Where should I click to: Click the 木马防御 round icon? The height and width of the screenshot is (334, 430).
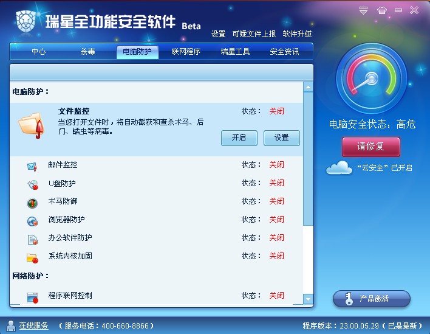pos(32,203)
